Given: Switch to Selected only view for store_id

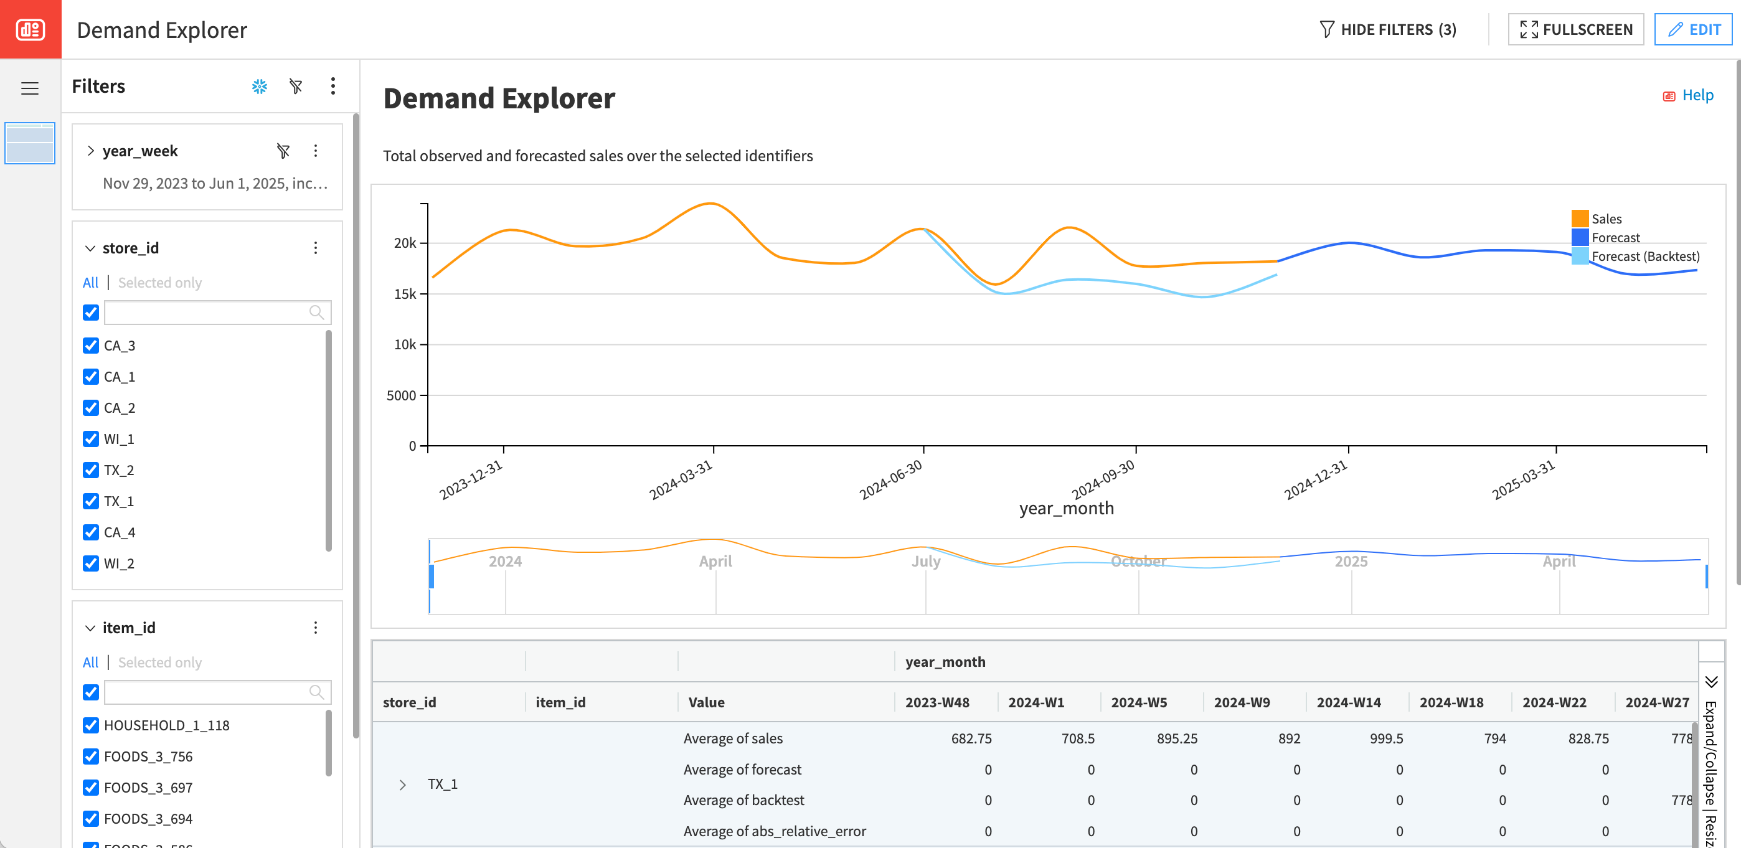Looking at the screenshot, I should coord(159,283).
